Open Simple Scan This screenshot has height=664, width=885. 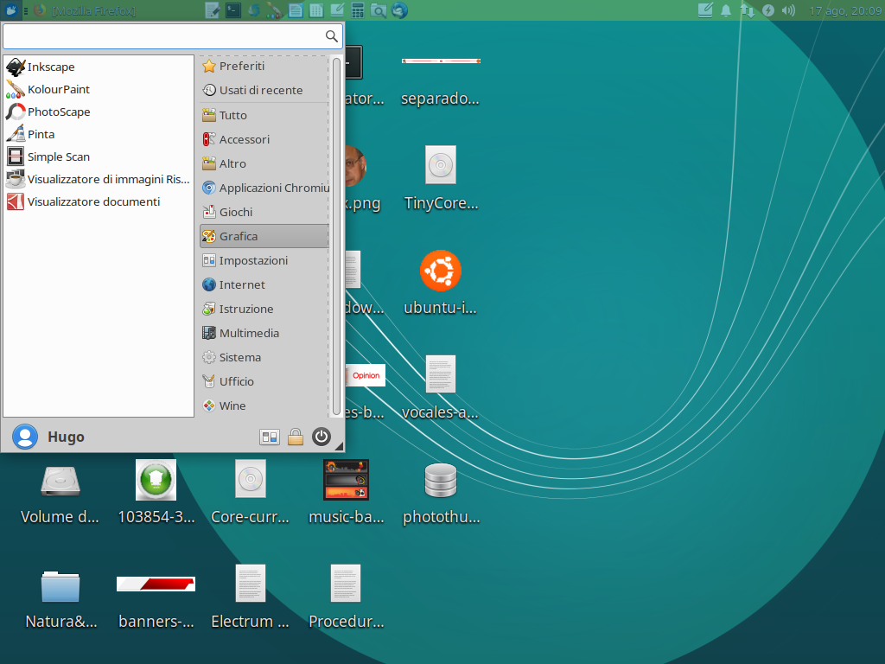click(x=99, y=157)
